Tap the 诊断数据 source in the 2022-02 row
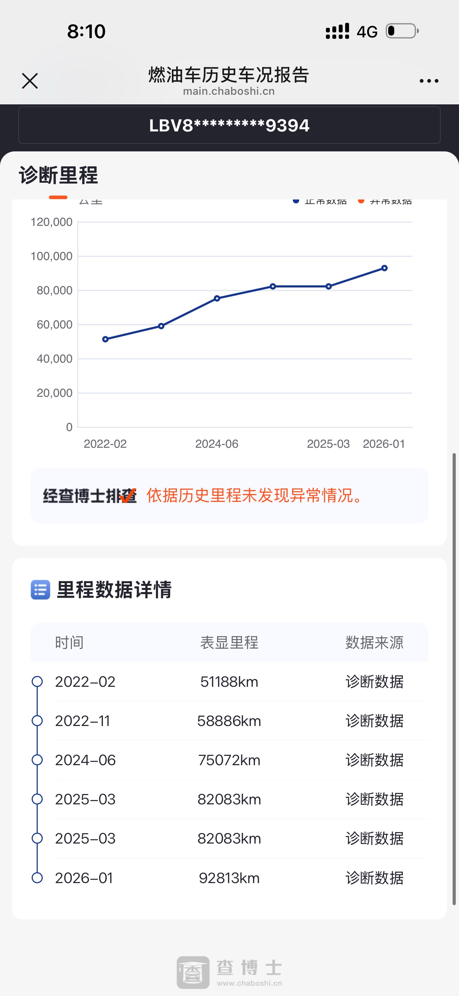The image size is (459, 996). point(374,682)
